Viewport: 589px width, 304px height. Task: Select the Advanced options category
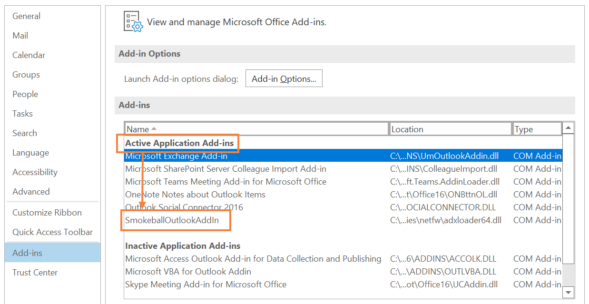click(31, 192)
